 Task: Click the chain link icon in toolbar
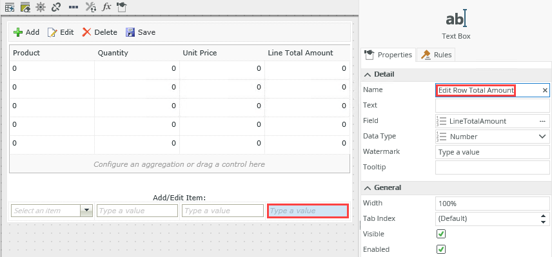point(56,7)
